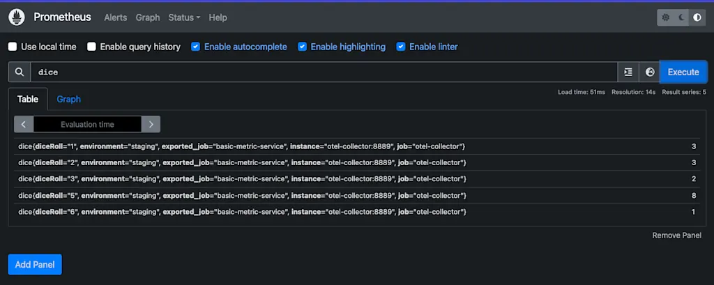Switch to the Graph tab in panel
714x285 pixels.
tap(69, 99)
